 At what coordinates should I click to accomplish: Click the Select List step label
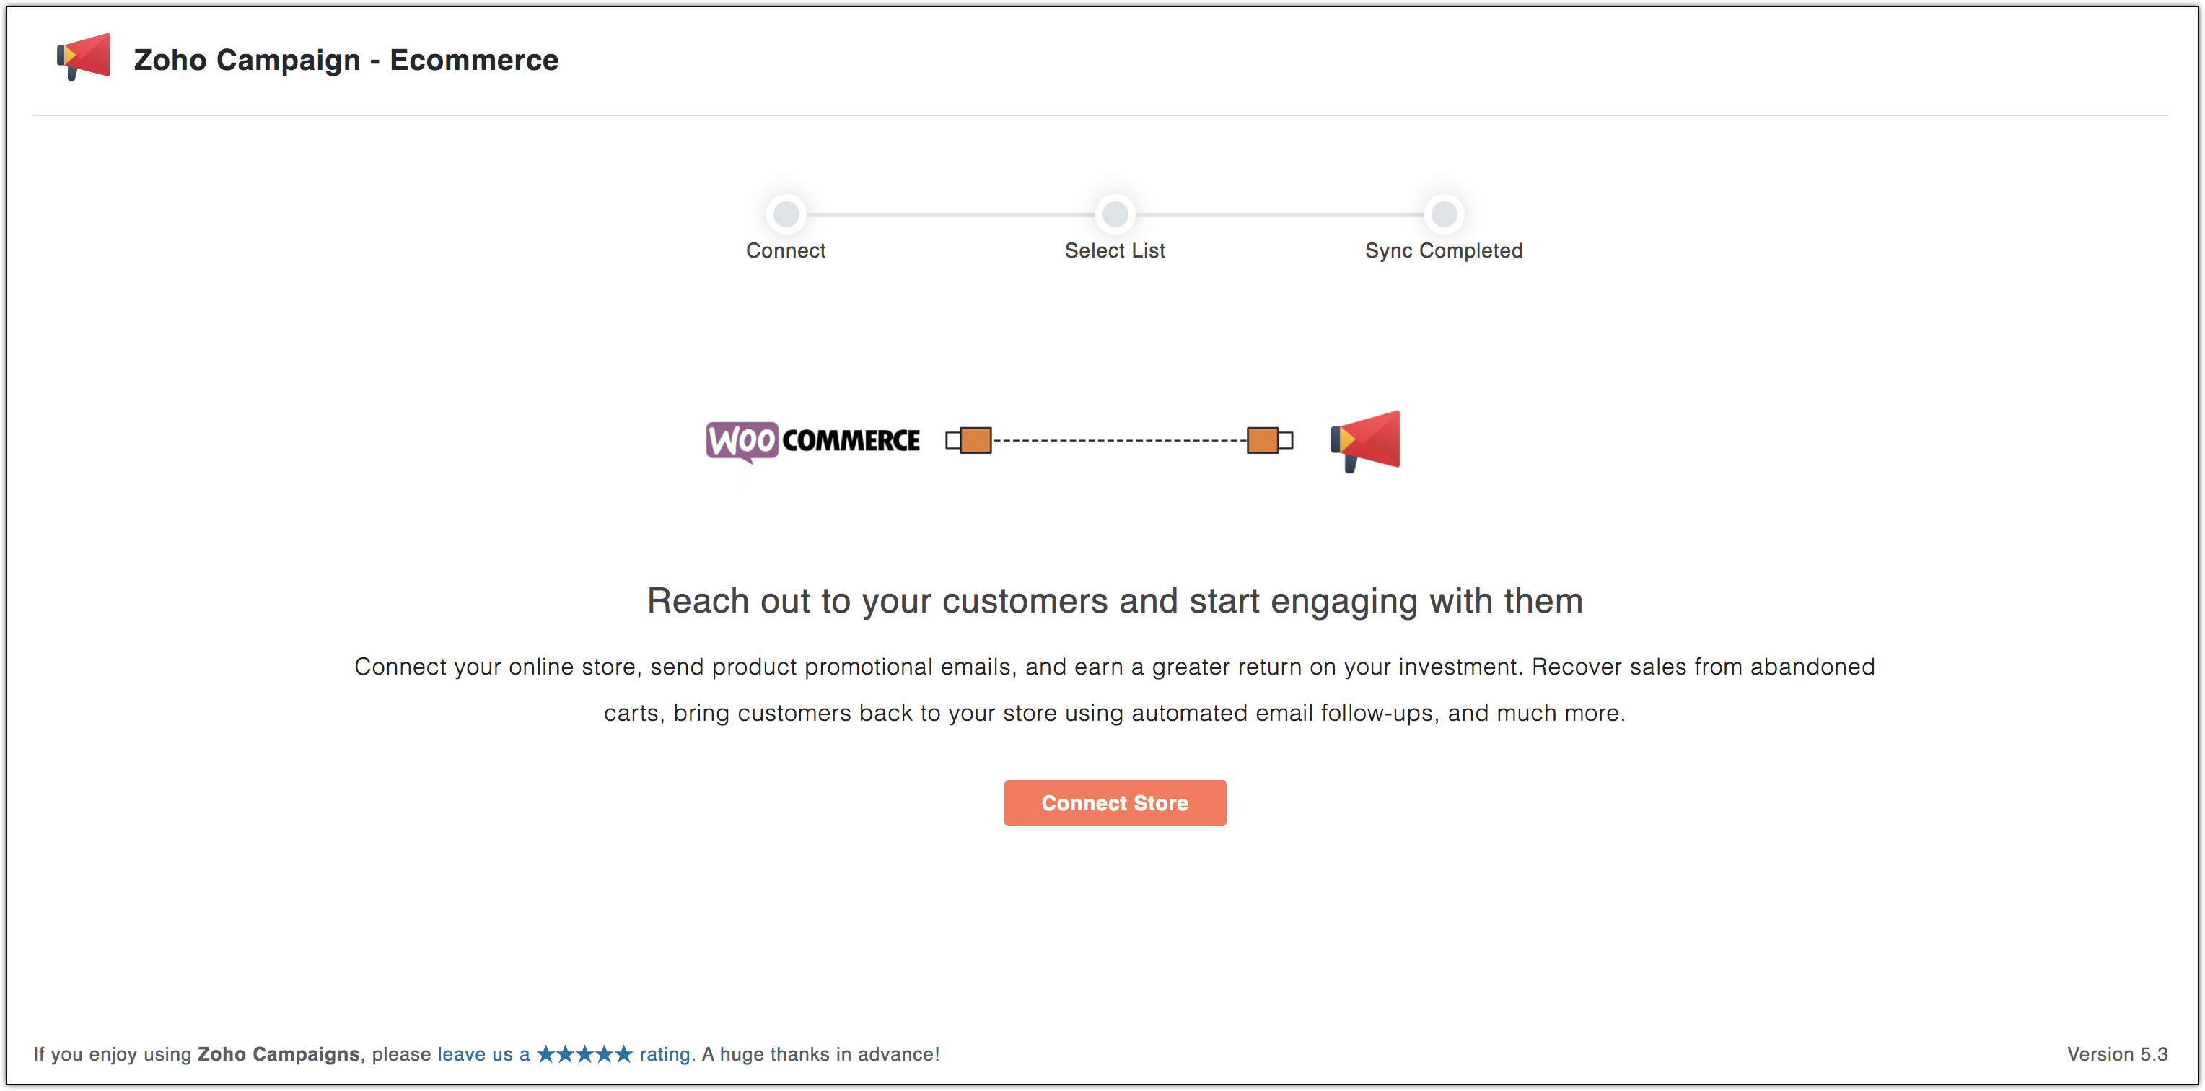1115,250
